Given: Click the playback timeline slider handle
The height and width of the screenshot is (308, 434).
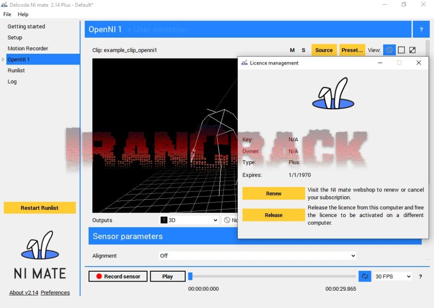Looking at the screenshot, I should point(190,276).
